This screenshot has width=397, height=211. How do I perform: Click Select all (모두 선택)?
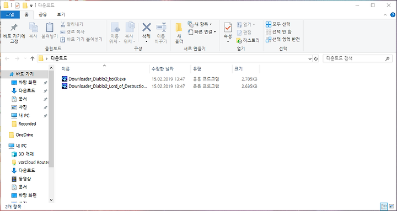[278, 24]
